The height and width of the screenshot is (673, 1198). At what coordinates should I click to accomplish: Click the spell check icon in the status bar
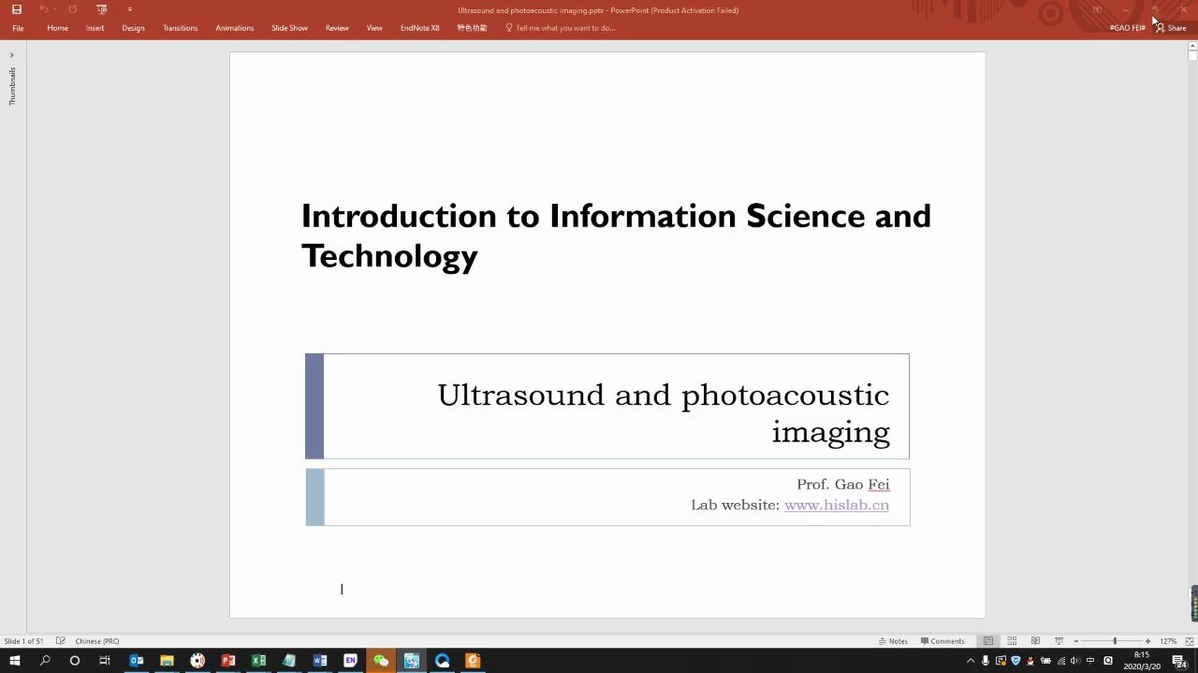(x=61, y=641)
